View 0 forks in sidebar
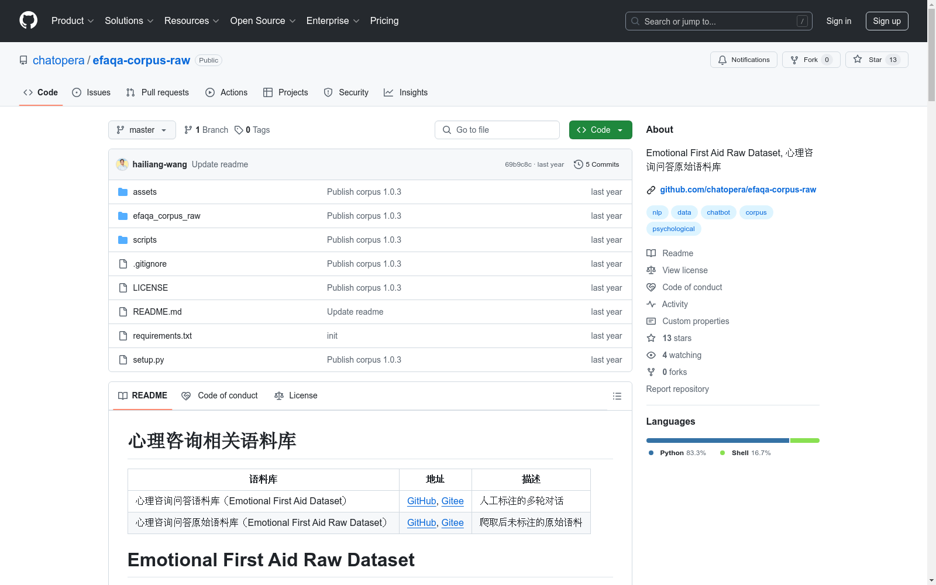This screenshot has width=936, height=585. pyautogui.click(x=667, y=372)
